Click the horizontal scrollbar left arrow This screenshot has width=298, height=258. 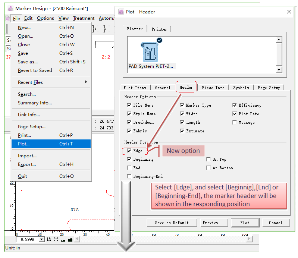pos(77,239)
